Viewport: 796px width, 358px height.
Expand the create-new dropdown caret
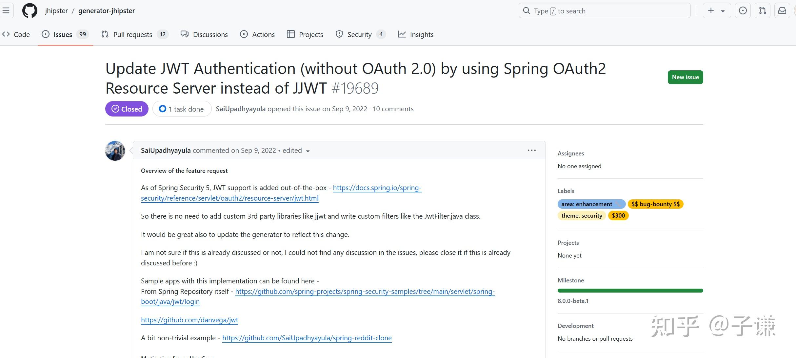723,11
